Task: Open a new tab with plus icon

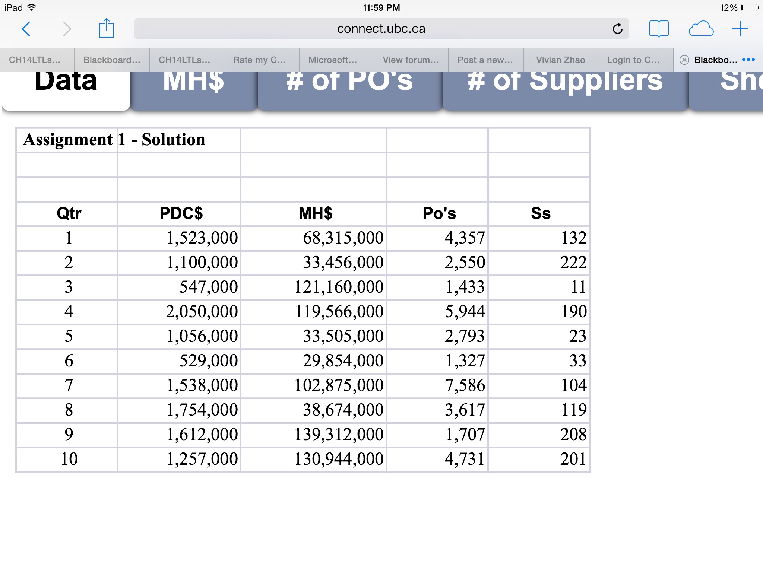Action: click(x=740, y=29)
